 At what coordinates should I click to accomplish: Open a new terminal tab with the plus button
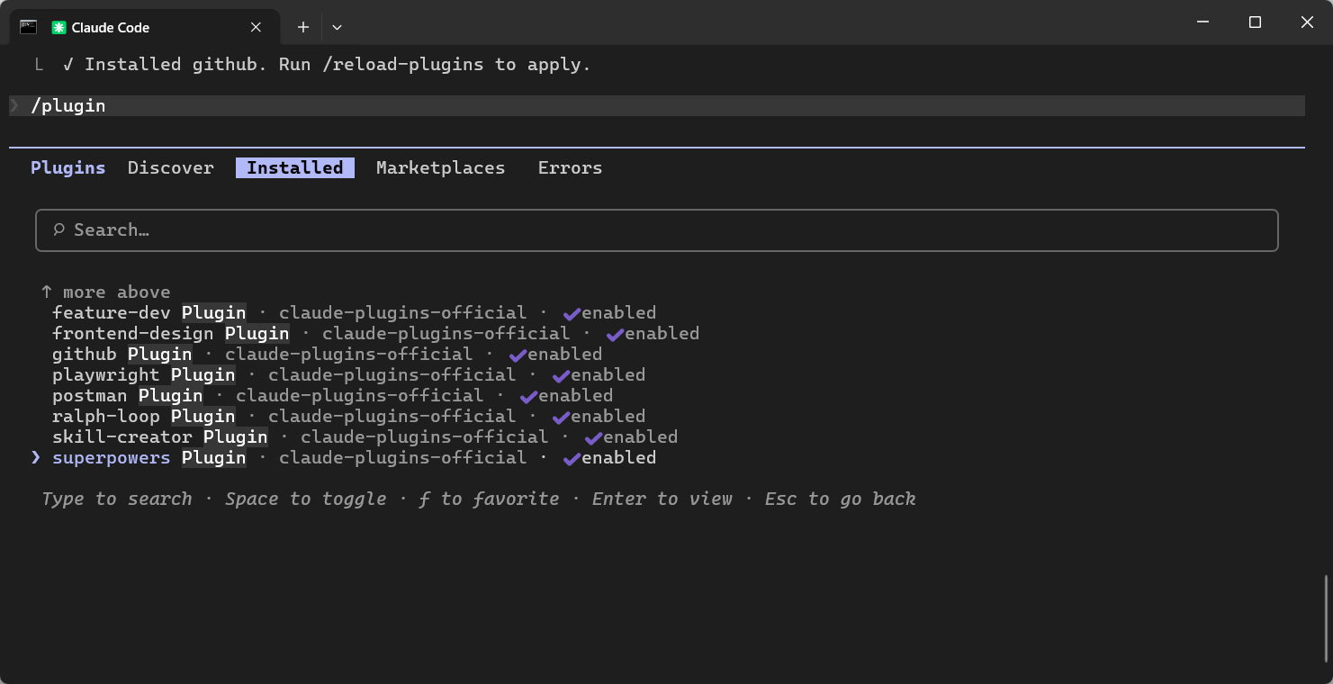[303, 27]
